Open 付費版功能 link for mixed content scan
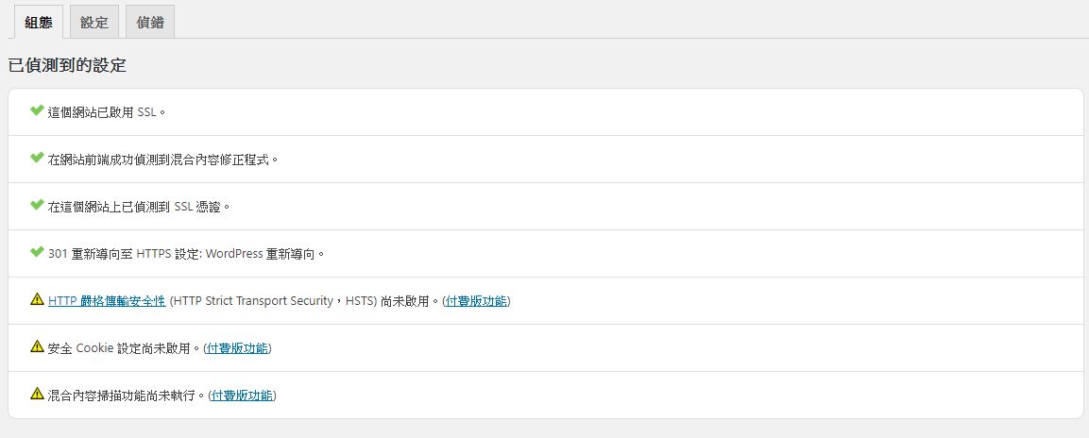 click(x=243, y=396)
